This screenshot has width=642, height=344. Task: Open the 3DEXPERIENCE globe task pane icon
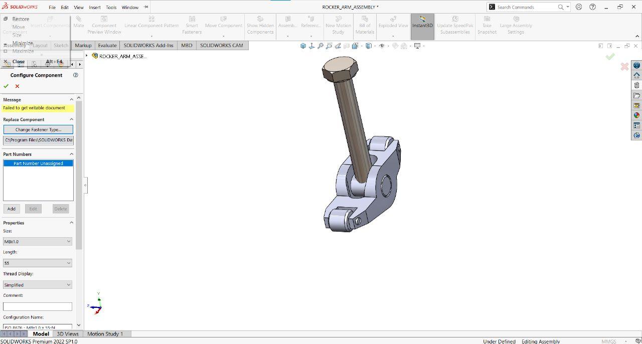pos(636,65)
